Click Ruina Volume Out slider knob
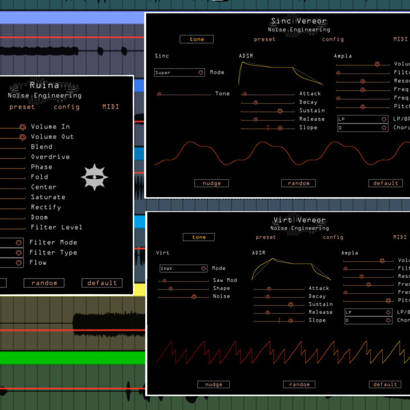410x410 pixels. point(22,137)
